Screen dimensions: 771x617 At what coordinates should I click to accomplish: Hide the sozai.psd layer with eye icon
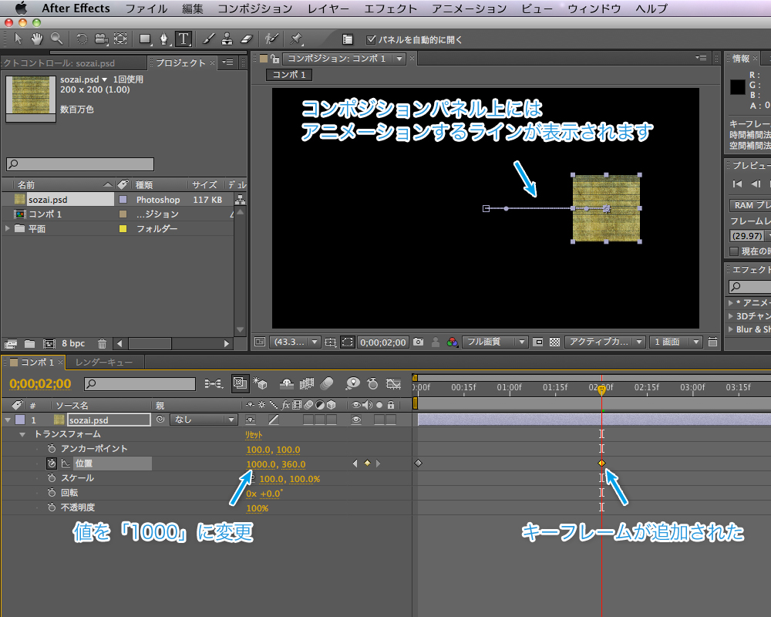(355, 420)
